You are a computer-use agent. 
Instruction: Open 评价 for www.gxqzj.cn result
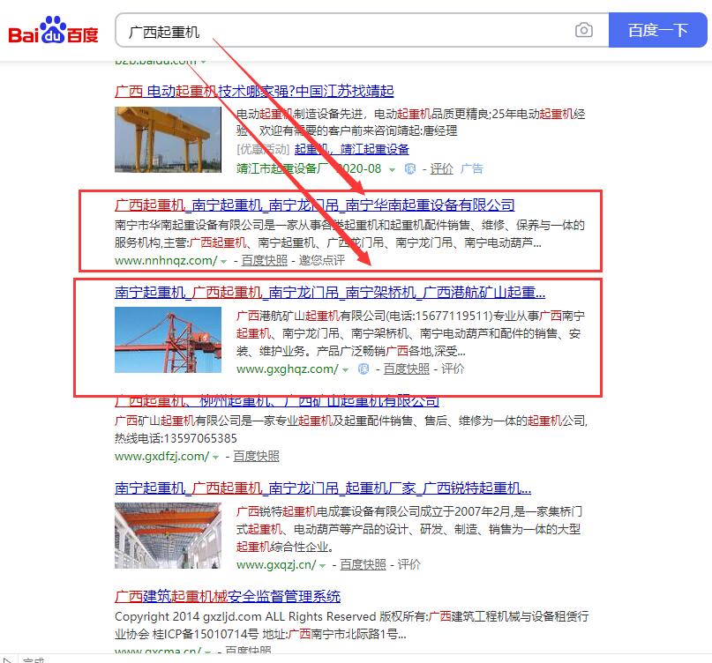point(409,565)
